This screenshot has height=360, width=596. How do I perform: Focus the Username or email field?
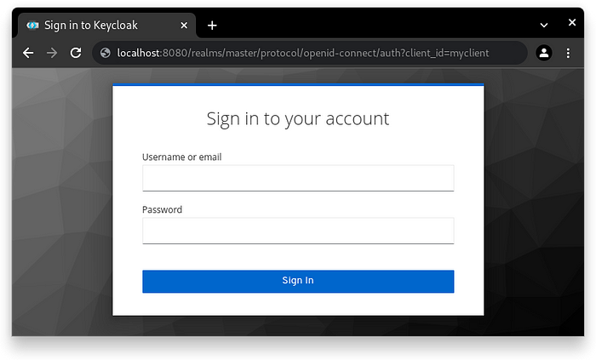click(x=298, y=178)
